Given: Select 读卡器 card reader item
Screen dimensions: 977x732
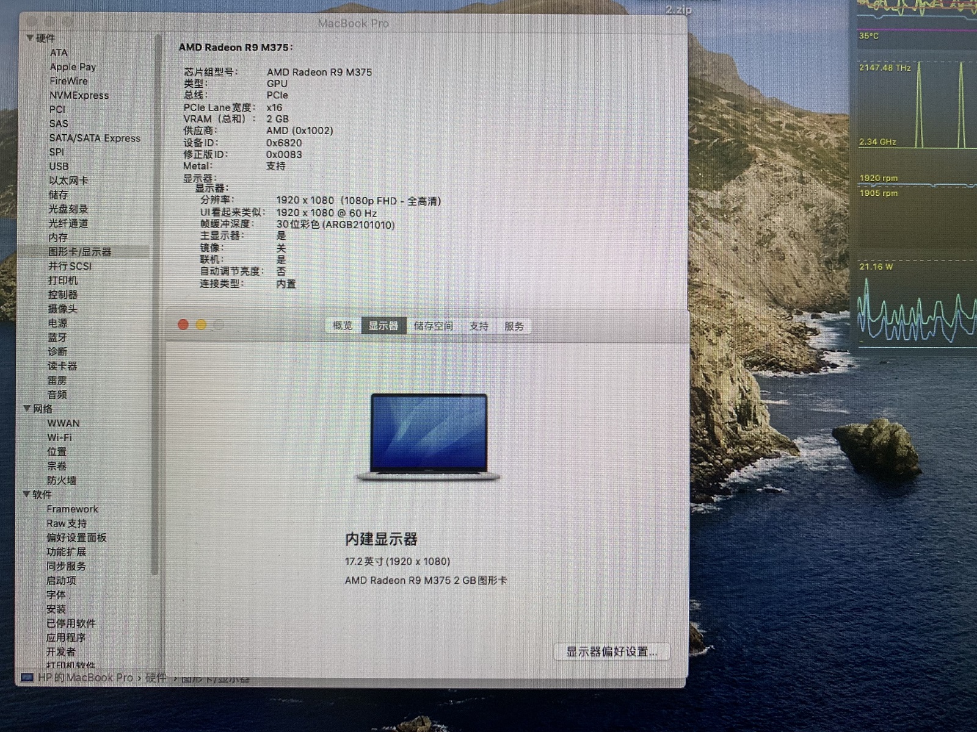Looking at the screenshot, I should coord(62,366).
